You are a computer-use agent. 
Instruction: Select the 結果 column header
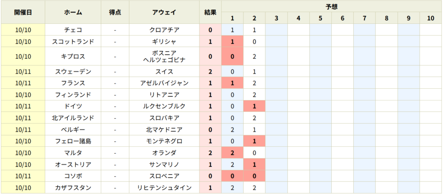point(210,12)
